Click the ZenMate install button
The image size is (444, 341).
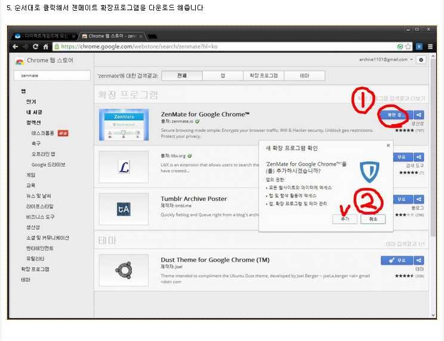tap(396, 115)
